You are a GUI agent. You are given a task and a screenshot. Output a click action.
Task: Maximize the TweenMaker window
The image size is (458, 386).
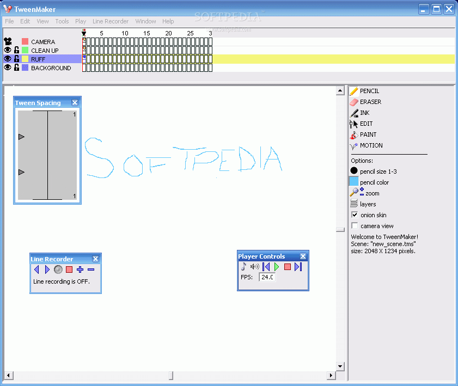(x=436, y=9)
